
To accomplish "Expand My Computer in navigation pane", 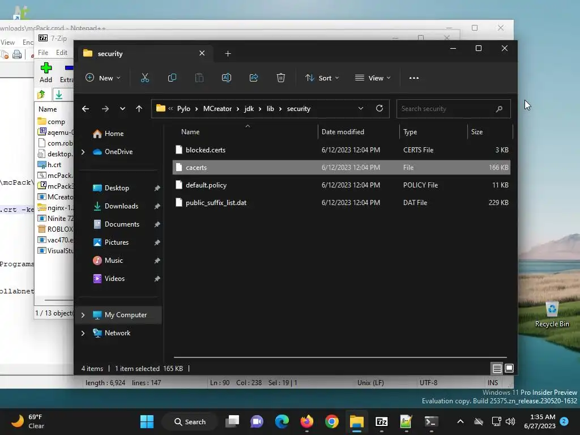I will coord(83,315).
